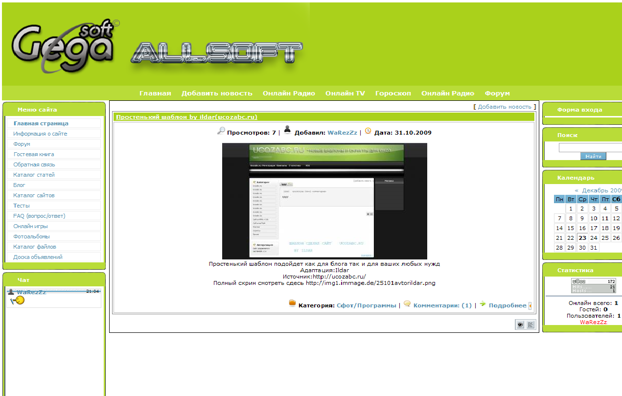Click the orange folder icon beside Категория
The width and height of the screenshot is (622, 396).
292,303
